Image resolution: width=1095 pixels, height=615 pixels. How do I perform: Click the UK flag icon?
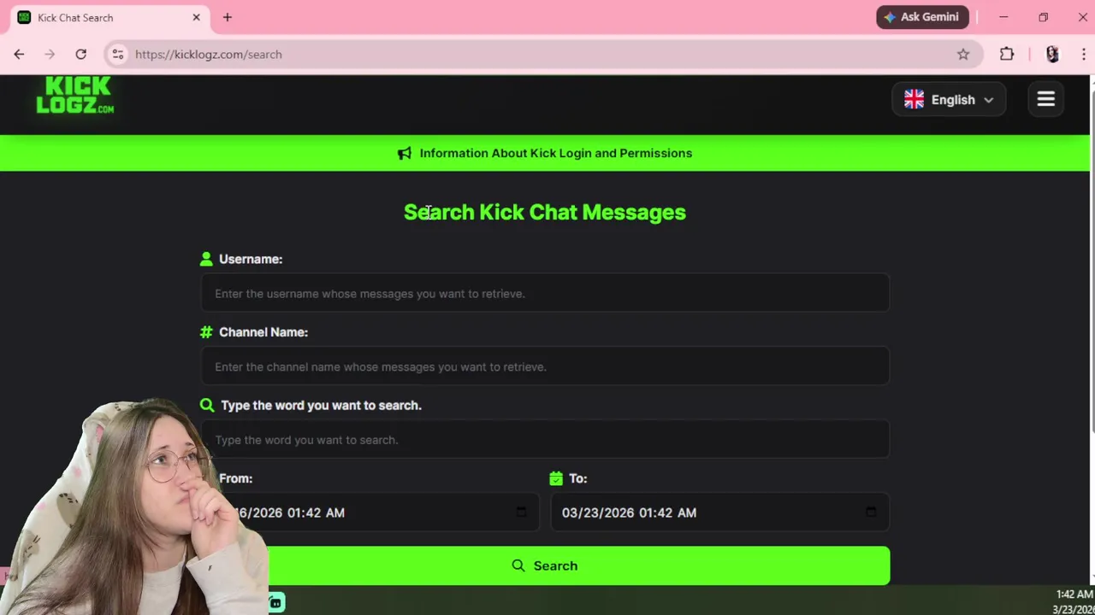point(914,100)
